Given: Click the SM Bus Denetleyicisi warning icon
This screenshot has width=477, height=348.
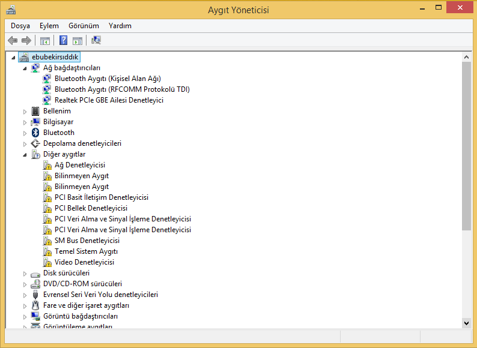Looking at the screenshot, I should pyautogui.click(x=47, y=241).
